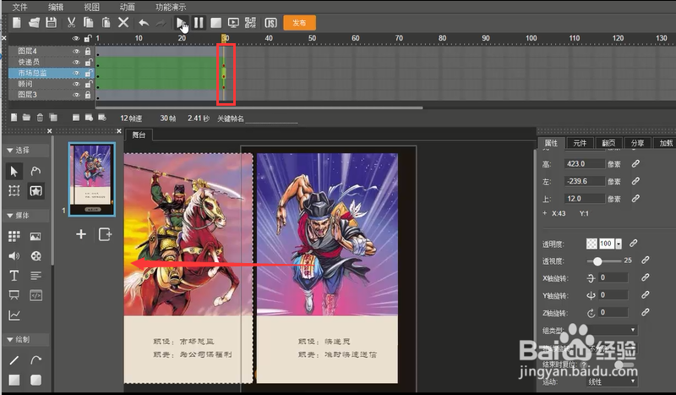Click the 关键帧名 input field

(x=271, y=118)
